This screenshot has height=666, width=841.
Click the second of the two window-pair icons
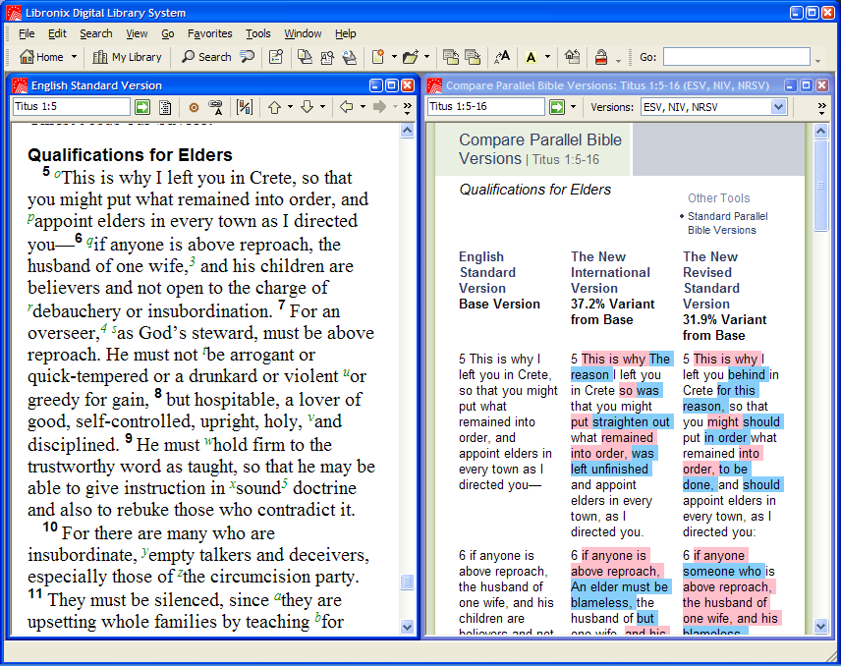pyautogui.click(x=473, y=57)
